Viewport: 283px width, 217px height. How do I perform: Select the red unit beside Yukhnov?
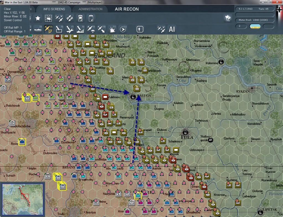click(x=105, y=97)
